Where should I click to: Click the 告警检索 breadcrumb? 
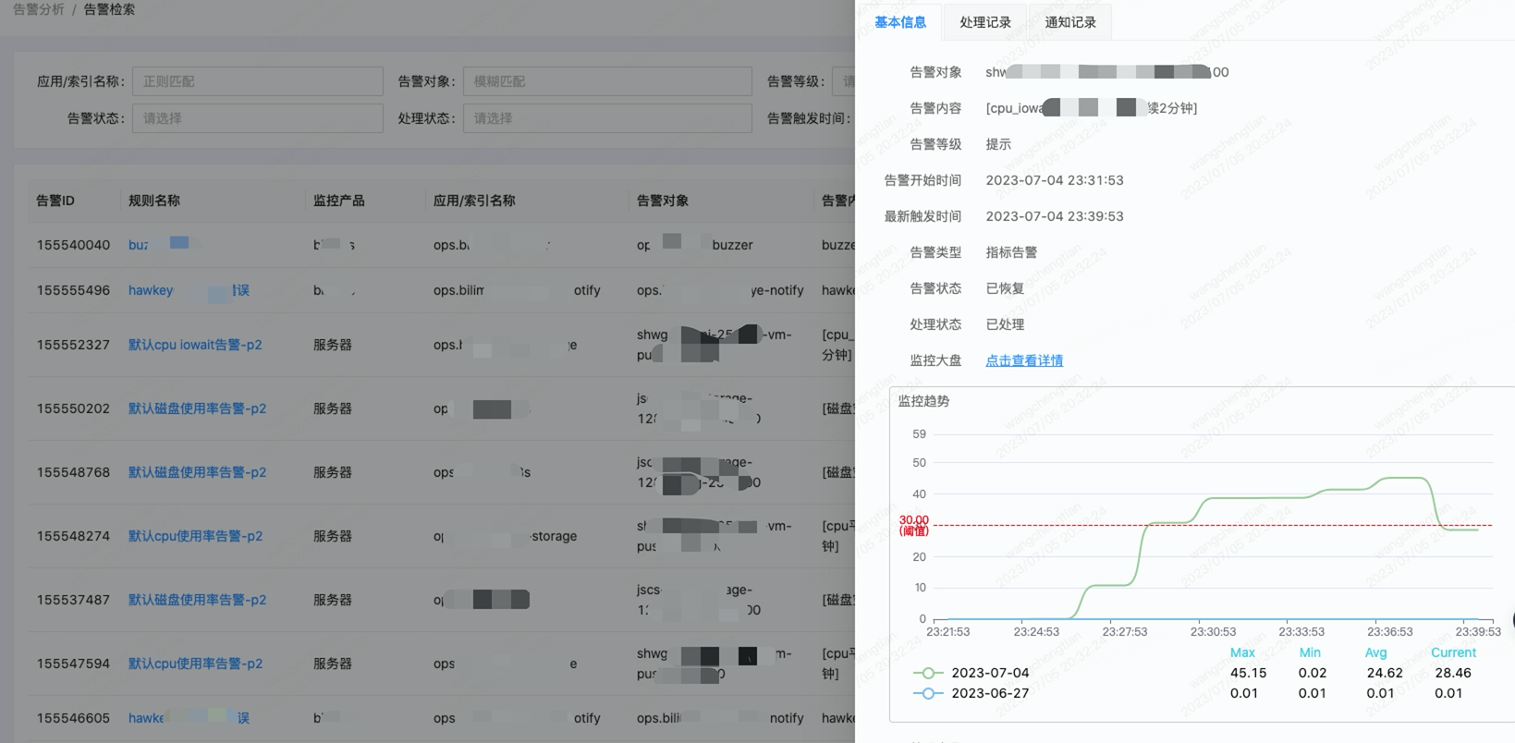coord(109,9)
